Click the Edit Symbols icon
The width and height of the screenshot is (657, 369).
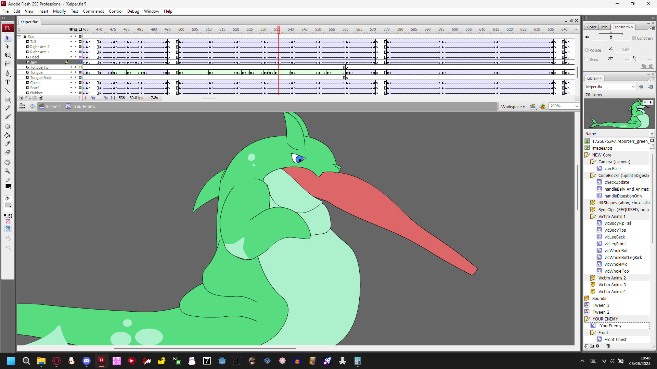(543, 107)
